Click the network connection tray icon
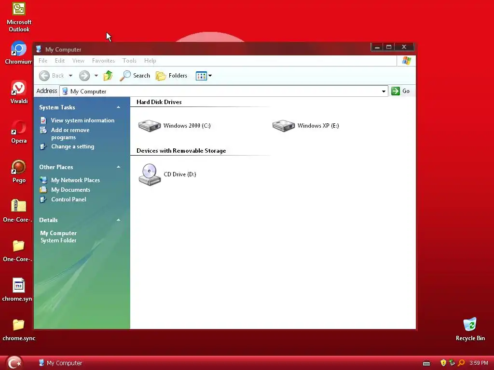Viewport: 494px width, 370px height. 452,363
